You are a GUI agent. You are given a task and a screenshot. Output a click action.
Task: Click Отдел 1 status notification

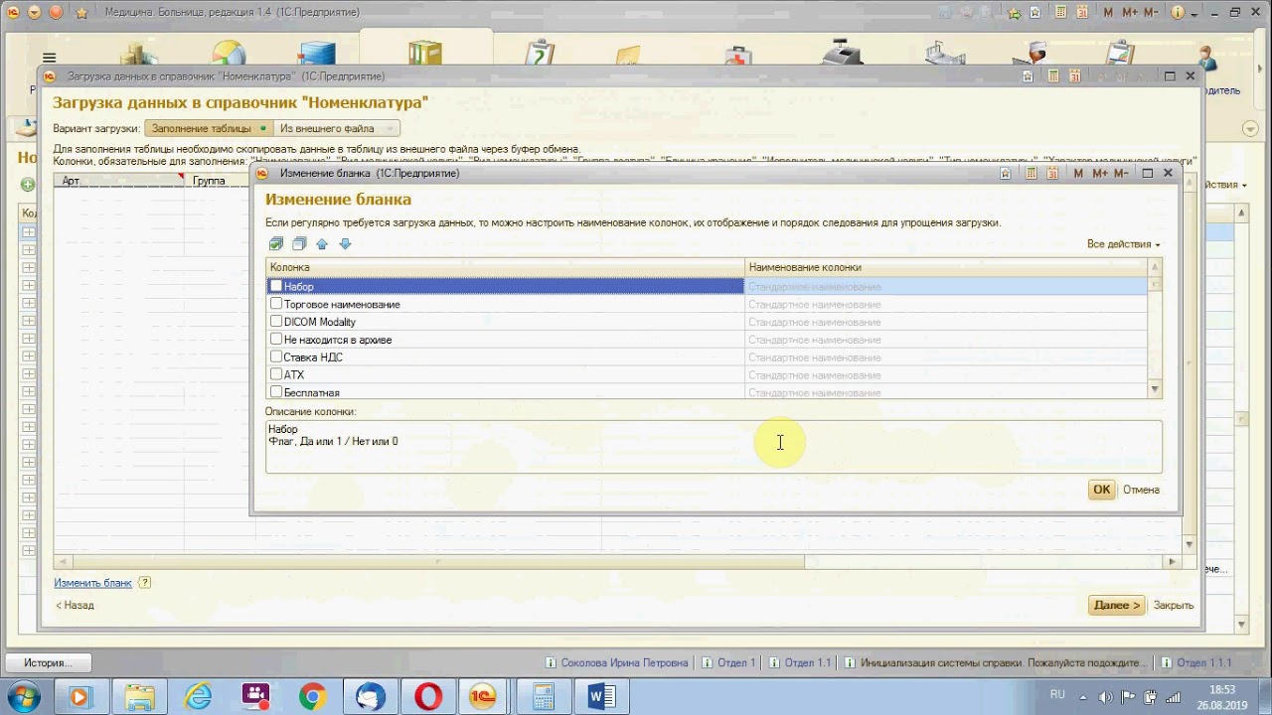coord(728,662)
